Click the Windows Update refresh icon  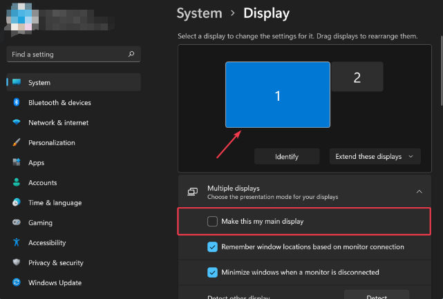[17, 282]
